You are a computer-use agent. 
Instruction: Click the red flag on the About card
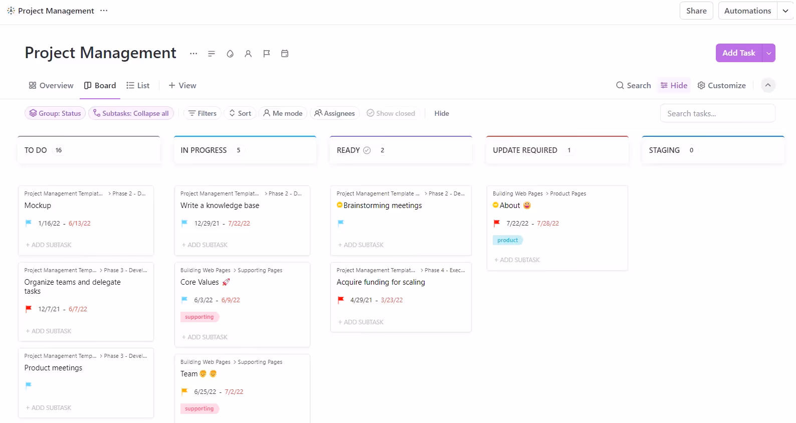pos(497,223)
